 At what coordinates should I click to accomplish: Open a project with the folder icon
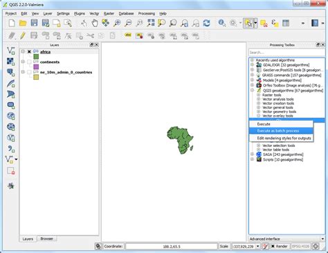tap(23, 23)
